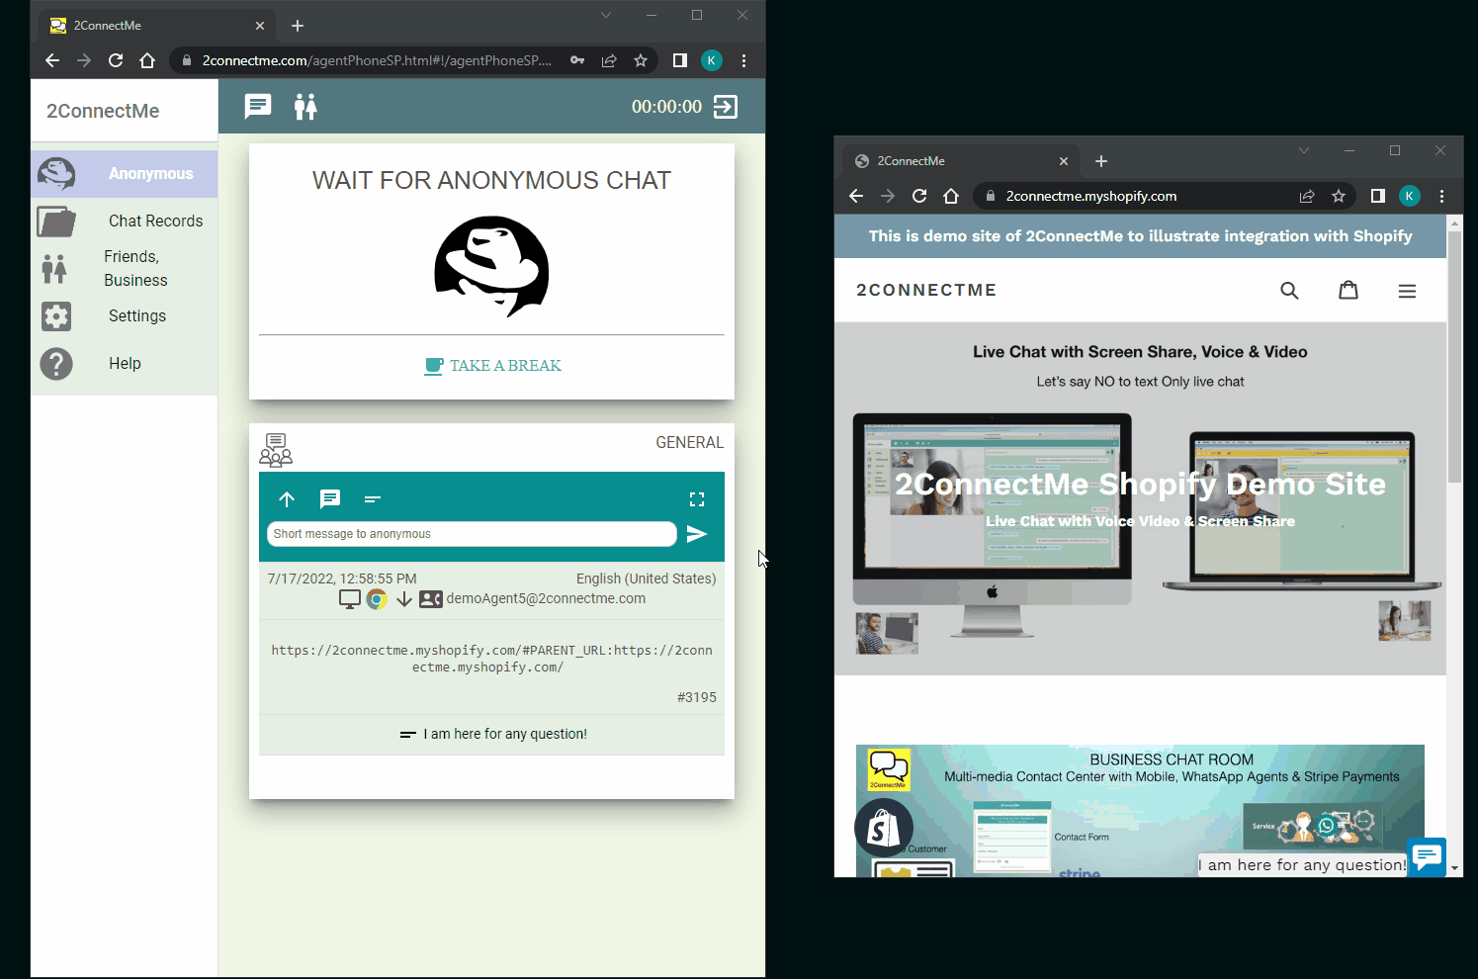Open the side panel in the agent browser window
1478x979 pixels.
[680, 60]
